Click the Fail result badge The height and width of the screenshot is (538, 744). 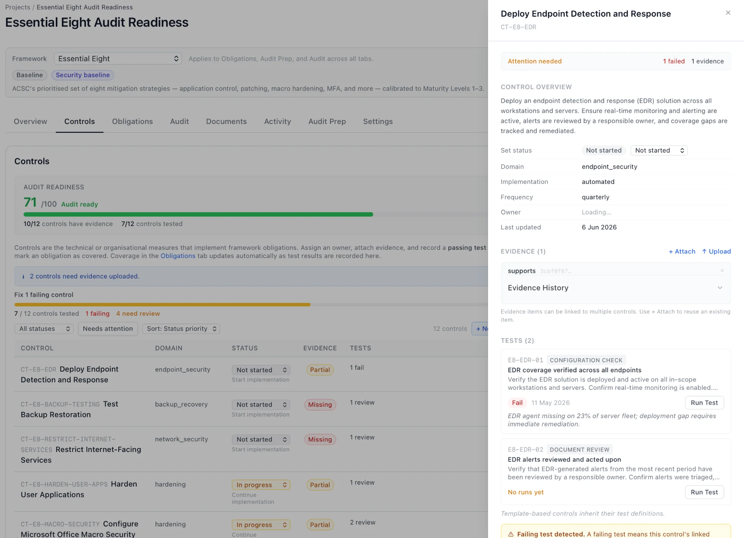pyautogui.click(x=517, y=402)
